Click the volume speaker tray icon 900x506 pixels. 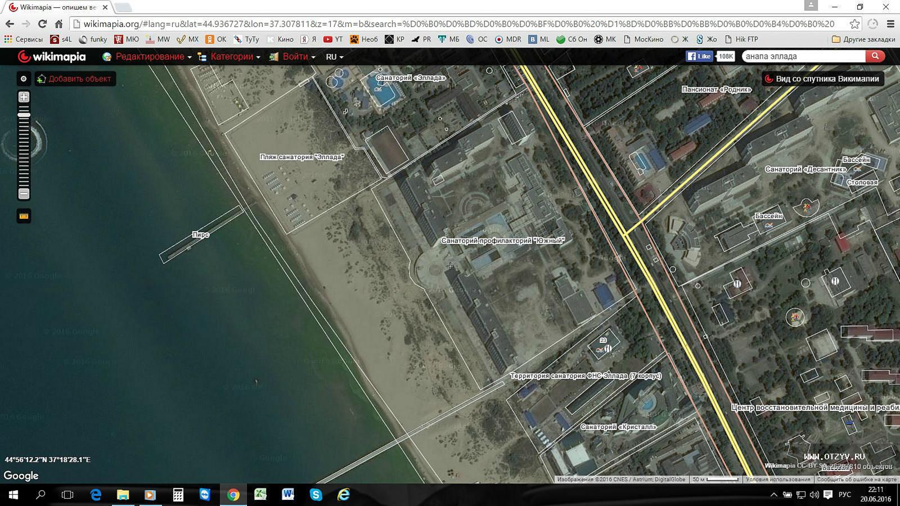[x=814, y=495]
